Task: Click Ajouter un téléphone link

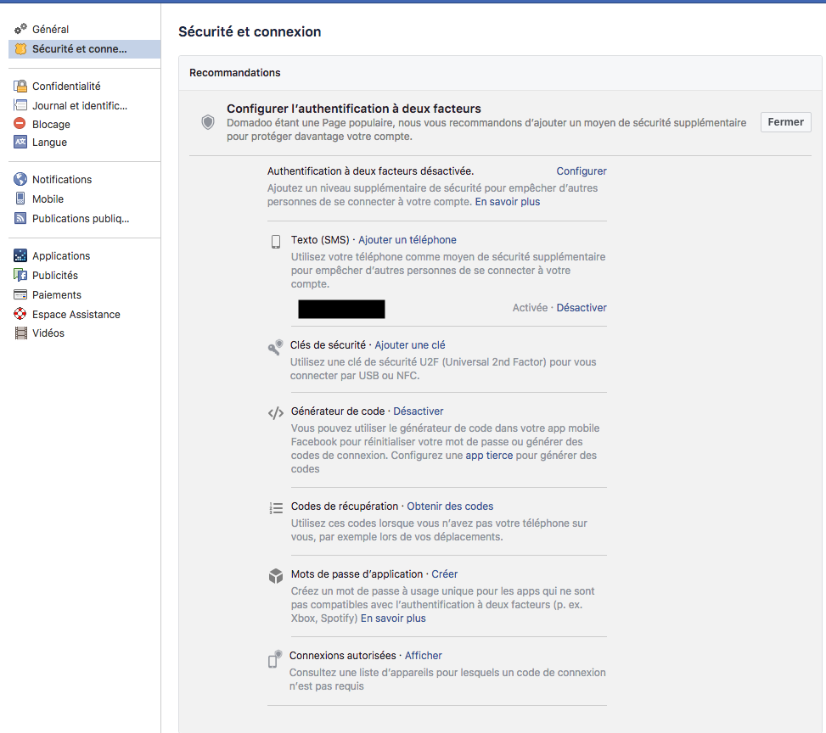Action: pos(407,239)
